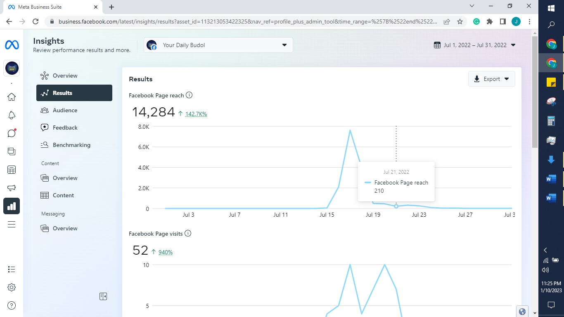
Task: Open the page profile avatar in left rail
Action: (x=12, y=68)
